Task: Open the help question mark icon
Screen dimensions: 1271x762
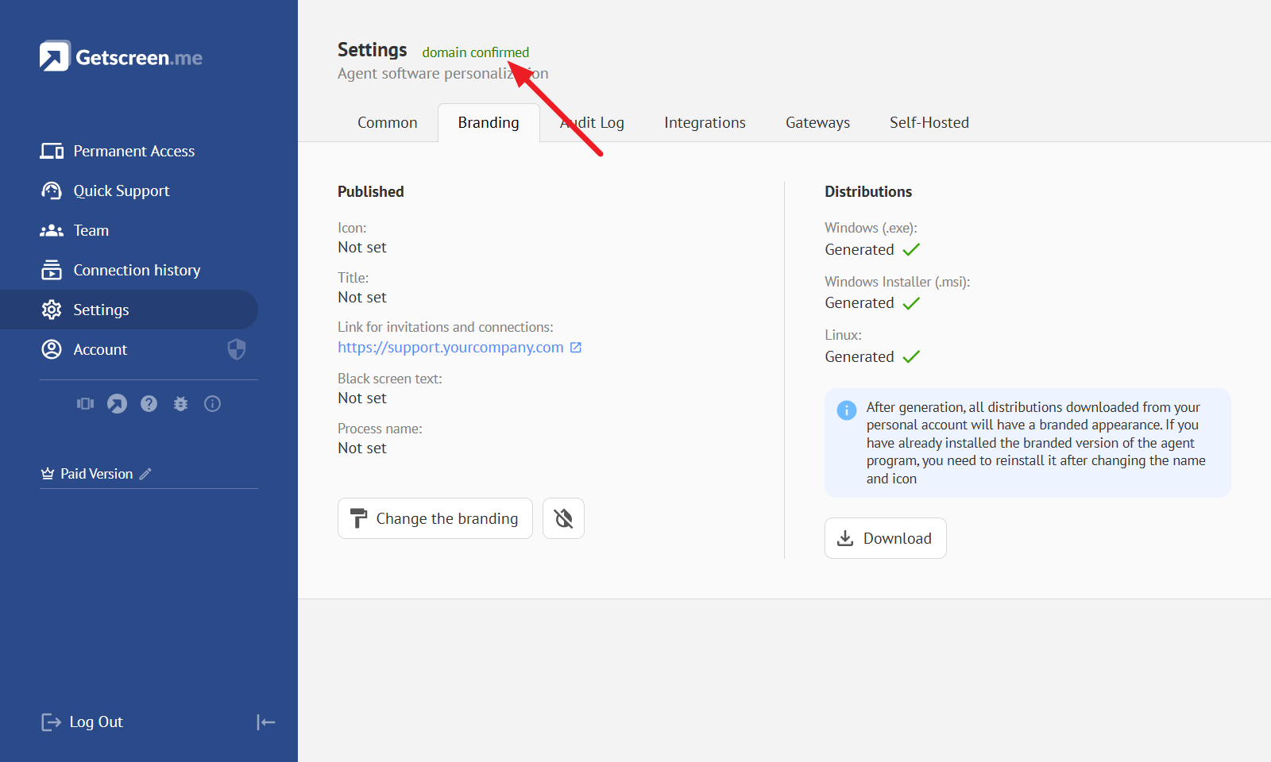Action: tap(149, 404)
